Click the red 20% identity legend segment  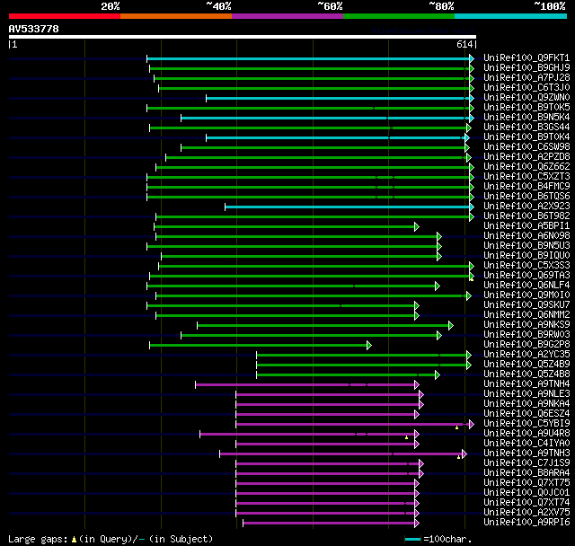pos(65,16)
